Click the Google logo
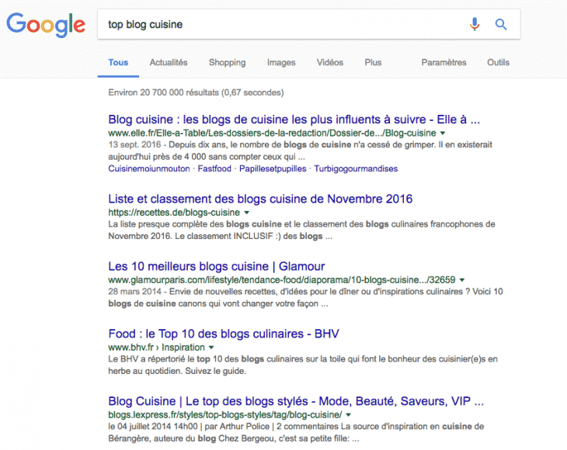This screenshot has width=567, height=450. 45,24
